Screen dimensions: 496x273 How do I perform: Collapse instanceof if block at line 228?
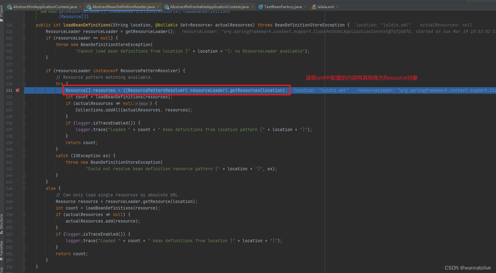coord(24,71)
